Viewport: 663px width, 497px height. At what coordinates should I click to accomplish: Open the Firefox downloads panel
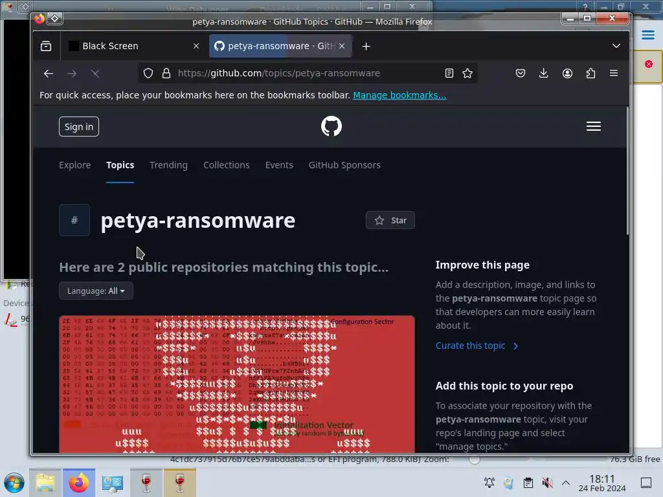(x=544, y=73)
